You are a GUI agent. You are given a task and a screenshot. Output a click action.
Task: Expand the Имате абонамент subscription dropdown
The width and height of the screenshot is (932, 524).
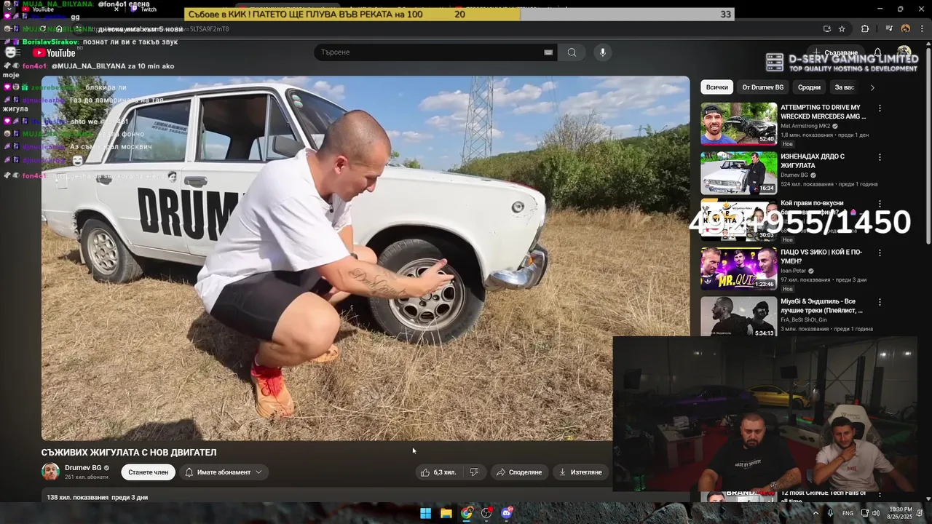(224, 472)
